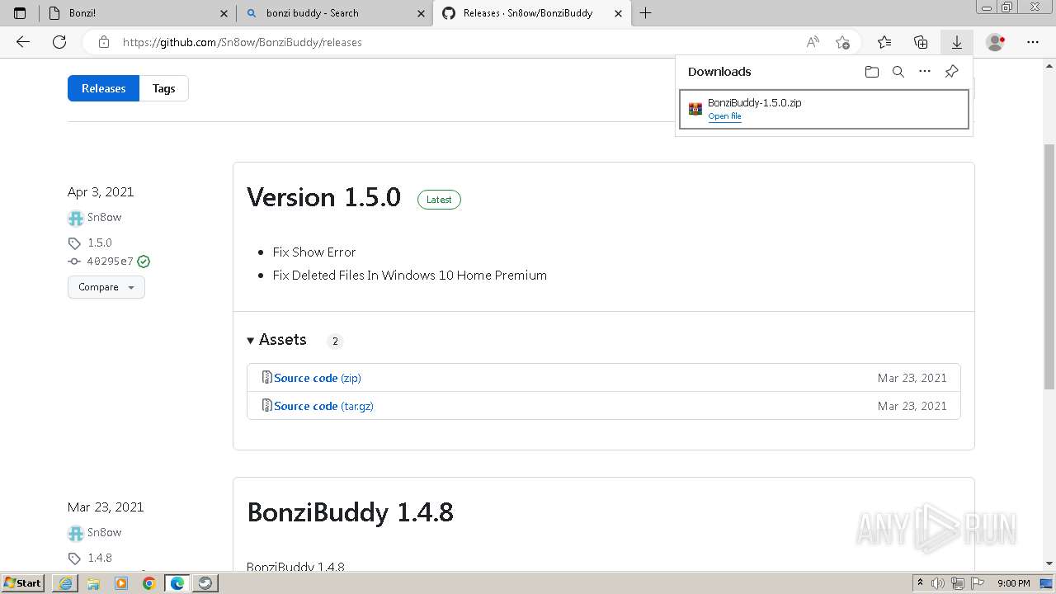Reload the current page

59,42
